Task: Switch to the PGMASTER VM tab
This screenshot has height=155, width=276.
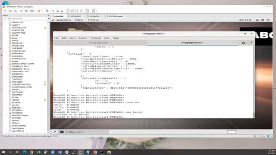Action: click(59, 16)
